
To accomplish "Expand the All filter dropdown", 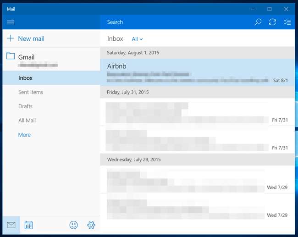I will (x=137, y=39).
